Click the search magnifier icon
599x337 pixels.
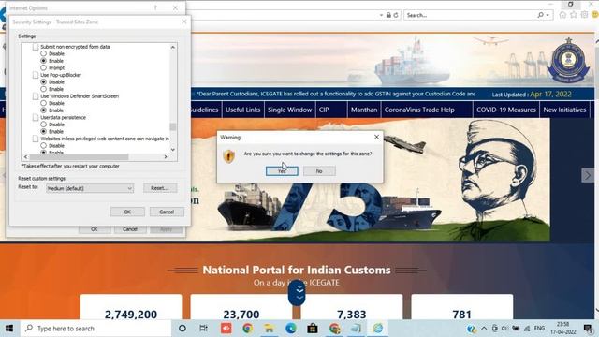[540, 15]
